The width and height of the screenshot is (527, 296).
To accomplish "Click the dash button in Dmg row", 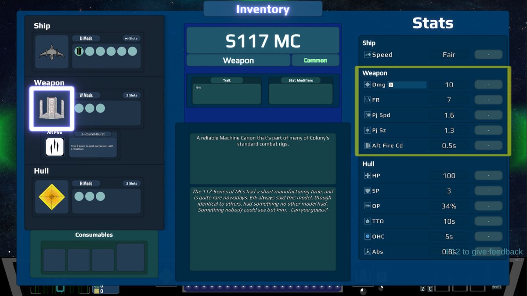I will 488,85.
